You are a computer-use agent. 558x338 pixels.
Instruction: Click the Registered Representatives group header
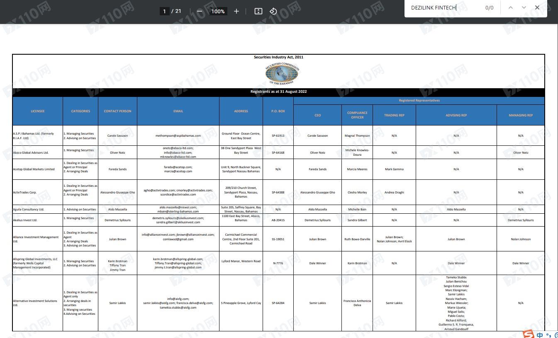(419, 100)
